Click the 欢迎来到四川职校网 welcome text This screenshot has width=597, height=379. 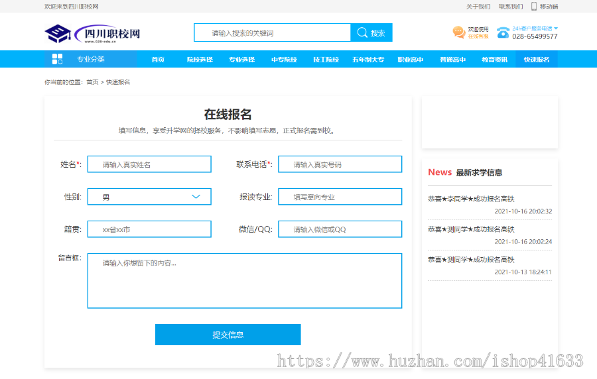click(x=72, y=7)
